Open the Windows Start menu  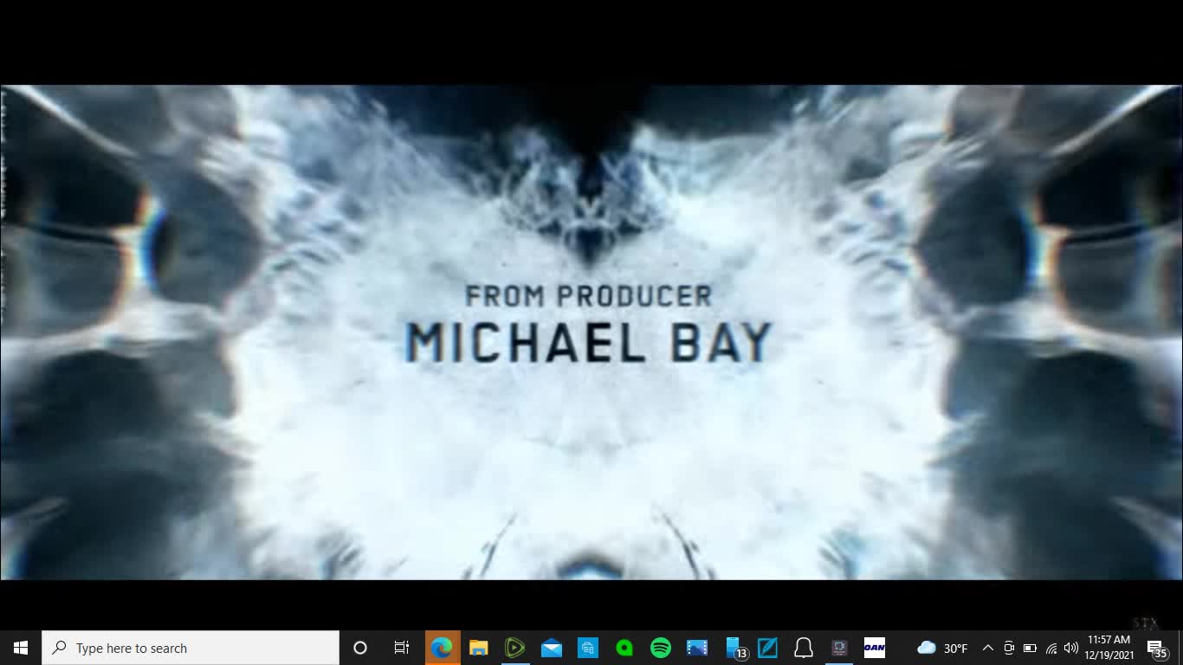(x=21, y=648)
